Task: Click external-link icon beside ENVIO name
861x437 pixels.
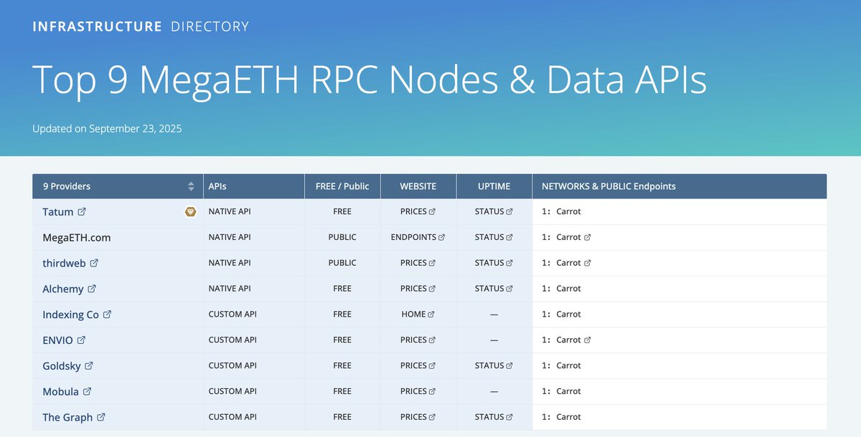Action: (x=81, y=340)
